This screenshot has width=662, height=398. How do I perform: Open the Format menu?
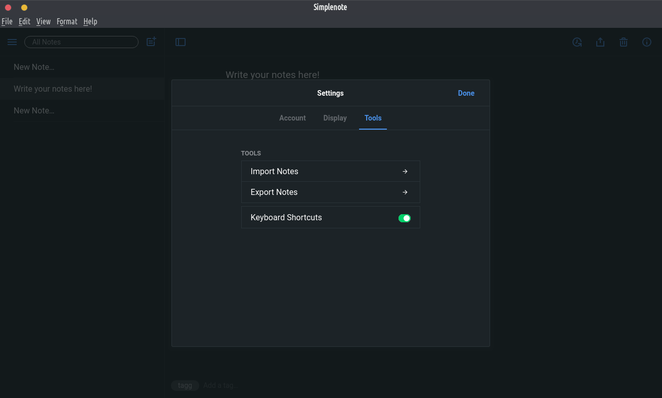tap(67, 21)
